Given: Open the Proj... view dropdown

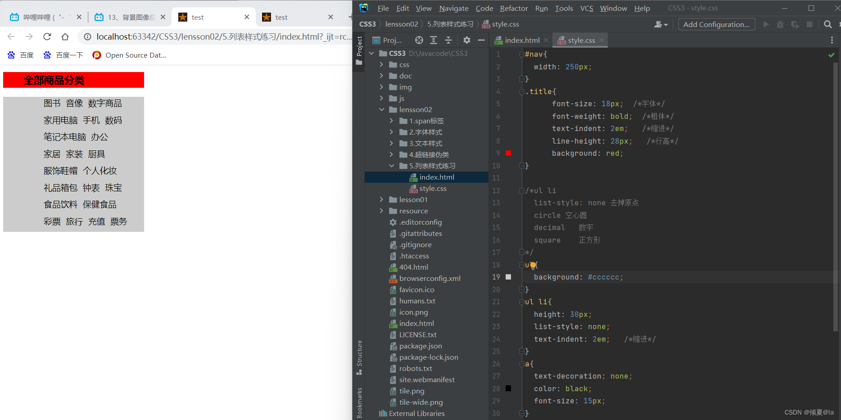Looking at the screenshot, I should (387, 40).
